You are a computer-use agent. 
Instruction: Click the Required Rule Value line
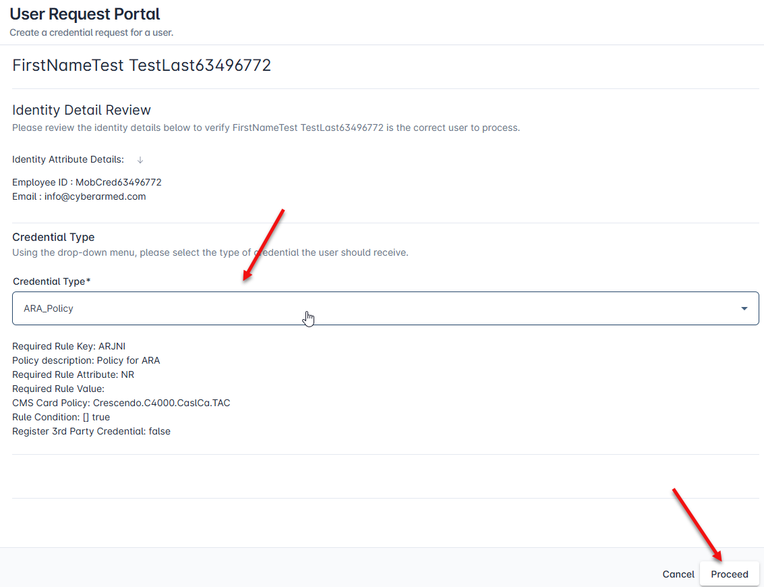click(x=59, y=389)
